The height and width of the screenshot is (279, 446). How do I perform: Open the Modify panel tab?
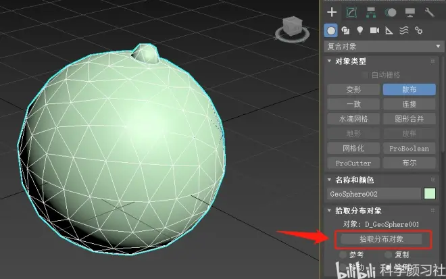351,13
